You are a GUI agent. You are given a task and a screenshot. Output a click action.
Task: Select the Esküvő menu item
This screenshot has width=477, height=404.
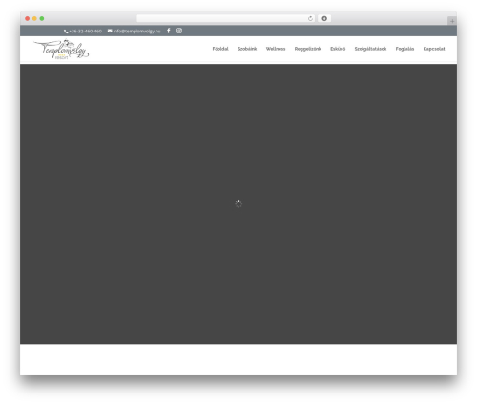click(x=338, y=49)
